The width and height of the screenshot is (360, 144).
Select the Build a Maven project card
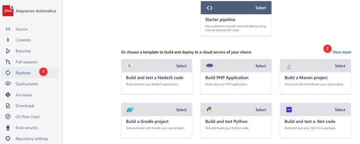(316, 77)
